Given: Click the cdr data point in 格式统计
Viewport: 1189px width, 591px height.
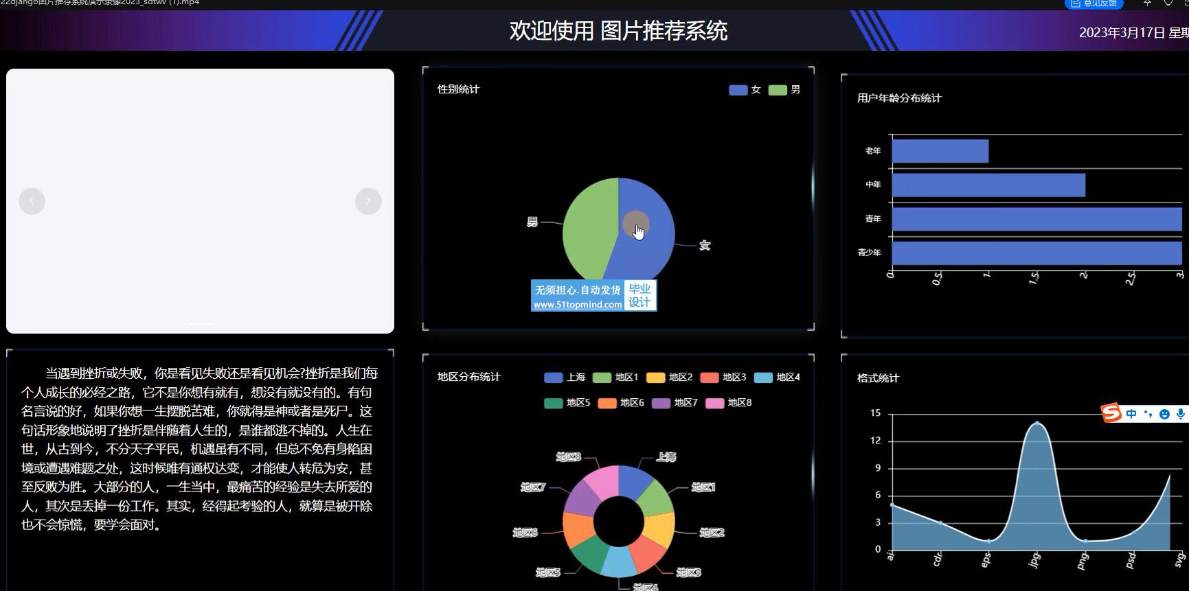Looking at the screenshot, I should 940,523.
